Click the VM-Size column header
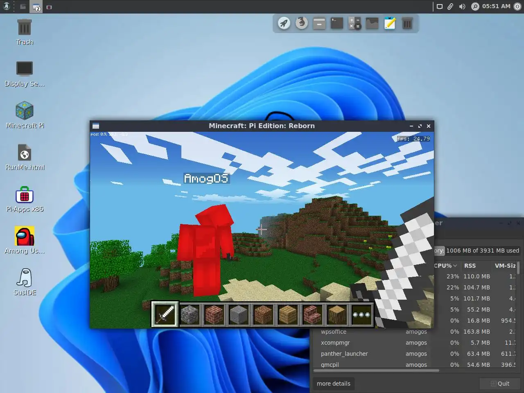Image resolution: width=524 pixels, height=393 pixels. coord(504,266)
